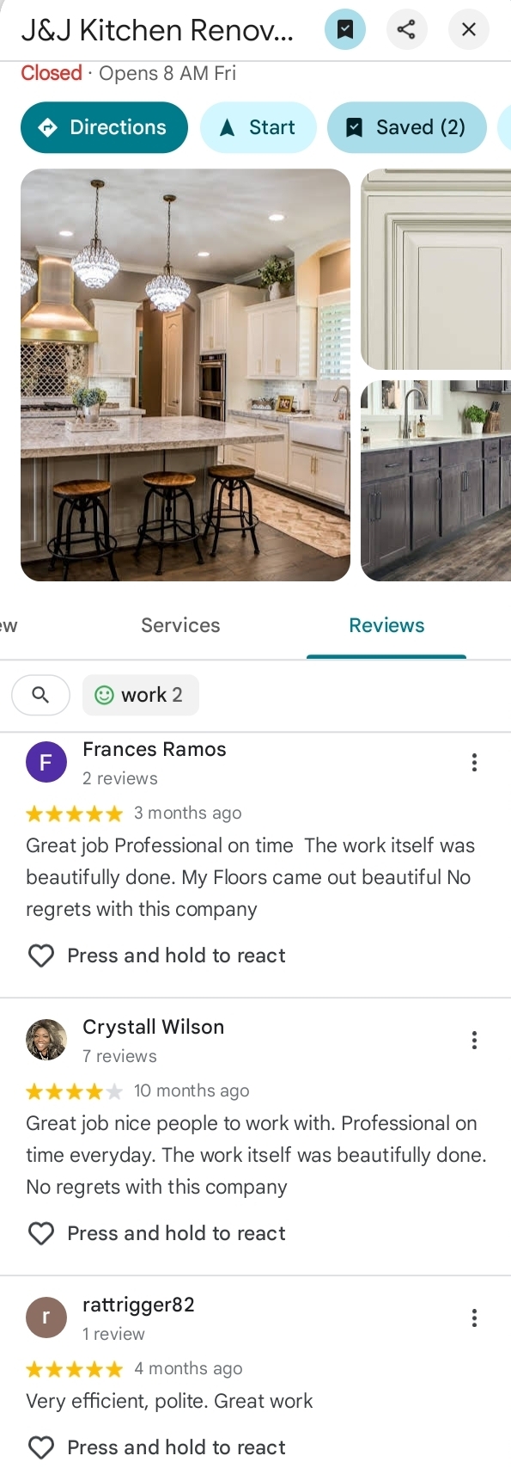The width and height of the screenshot is (511, 1468).
Task: Filter reviews by 'work 2' chip
Action: 141,695
